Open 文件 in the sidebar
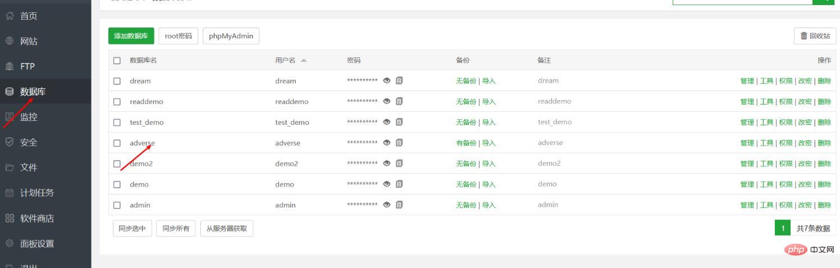 [x=29, y=167]
